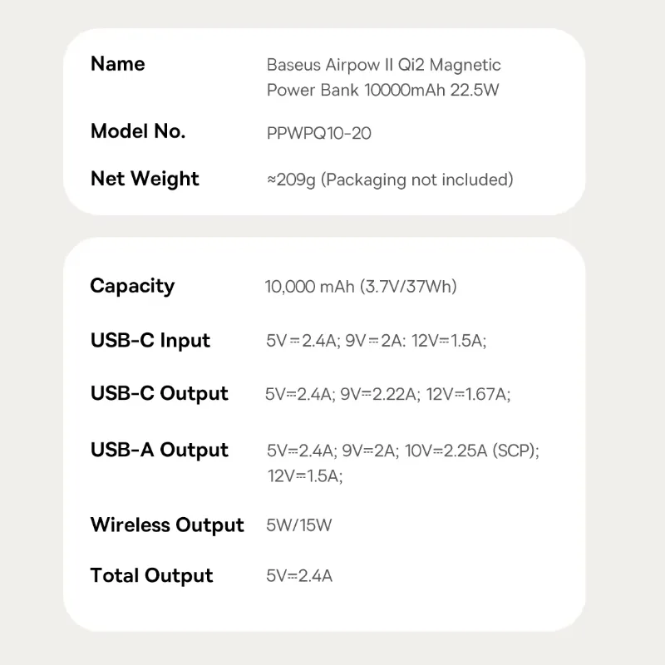This screenshot has height=665, width=665.
Task: Click the USB-C Output label
Action: (x=160, y=393)
